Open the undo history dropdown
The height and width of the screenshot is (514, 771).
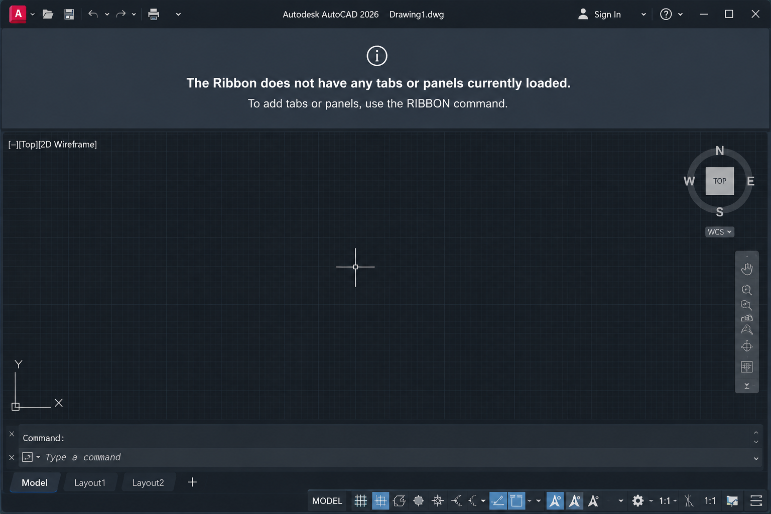click(x=107, y=15)
